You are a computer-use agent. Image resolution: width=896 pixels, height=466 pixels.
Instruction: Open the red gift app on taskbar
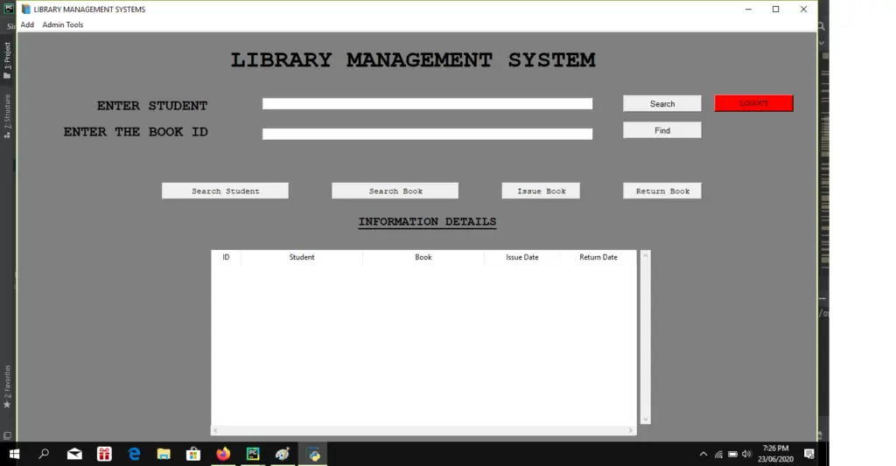point(104,454)
